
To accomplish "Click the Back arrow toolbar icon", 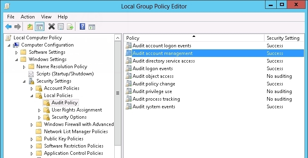I will (x=8, y=26).
